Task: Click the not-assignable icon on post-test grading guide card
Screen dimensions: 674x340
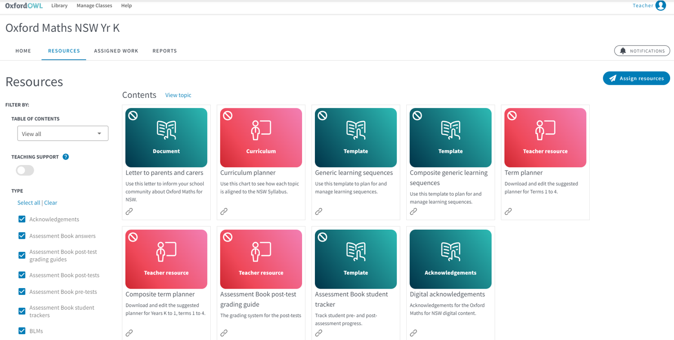Action: coord(228,237)
